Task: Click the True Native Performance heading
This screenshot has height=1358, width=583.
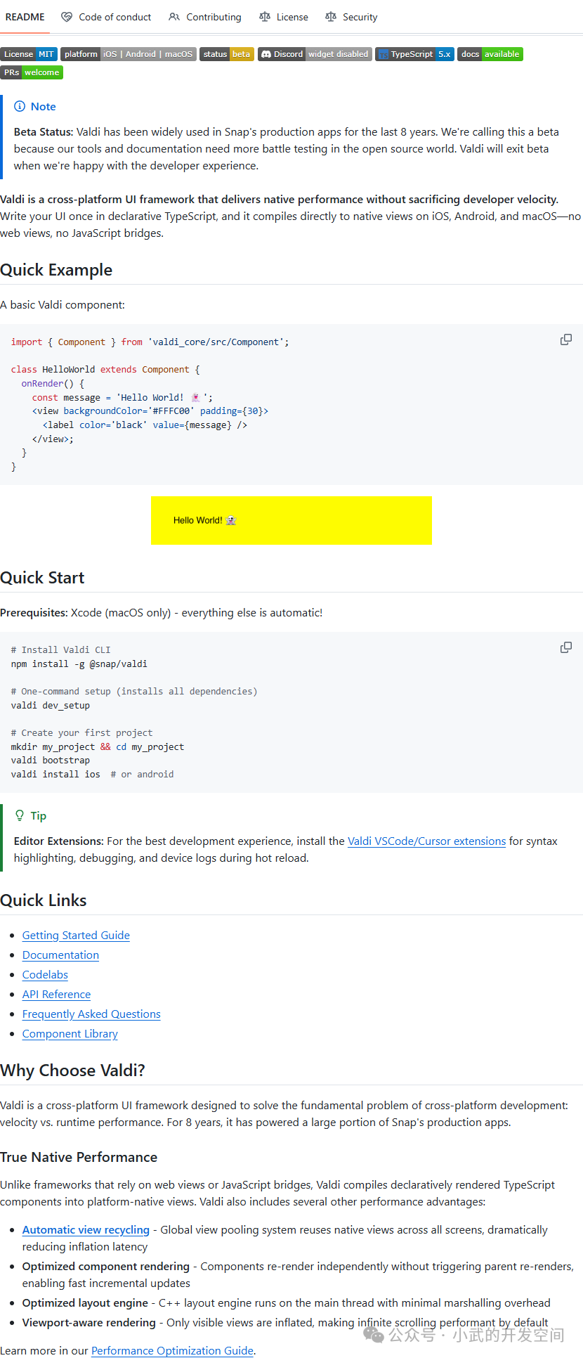Action: [x=79, y=1157]
